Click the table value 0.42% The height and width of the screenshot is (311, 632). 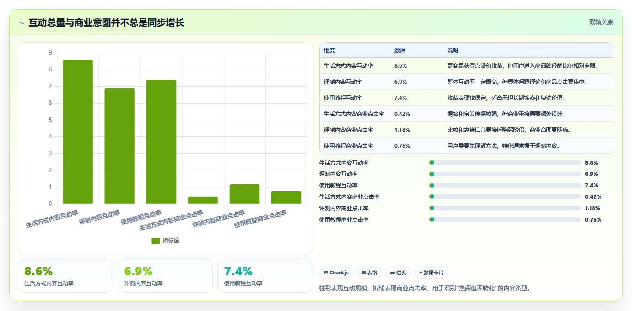(x=402, y=114)
